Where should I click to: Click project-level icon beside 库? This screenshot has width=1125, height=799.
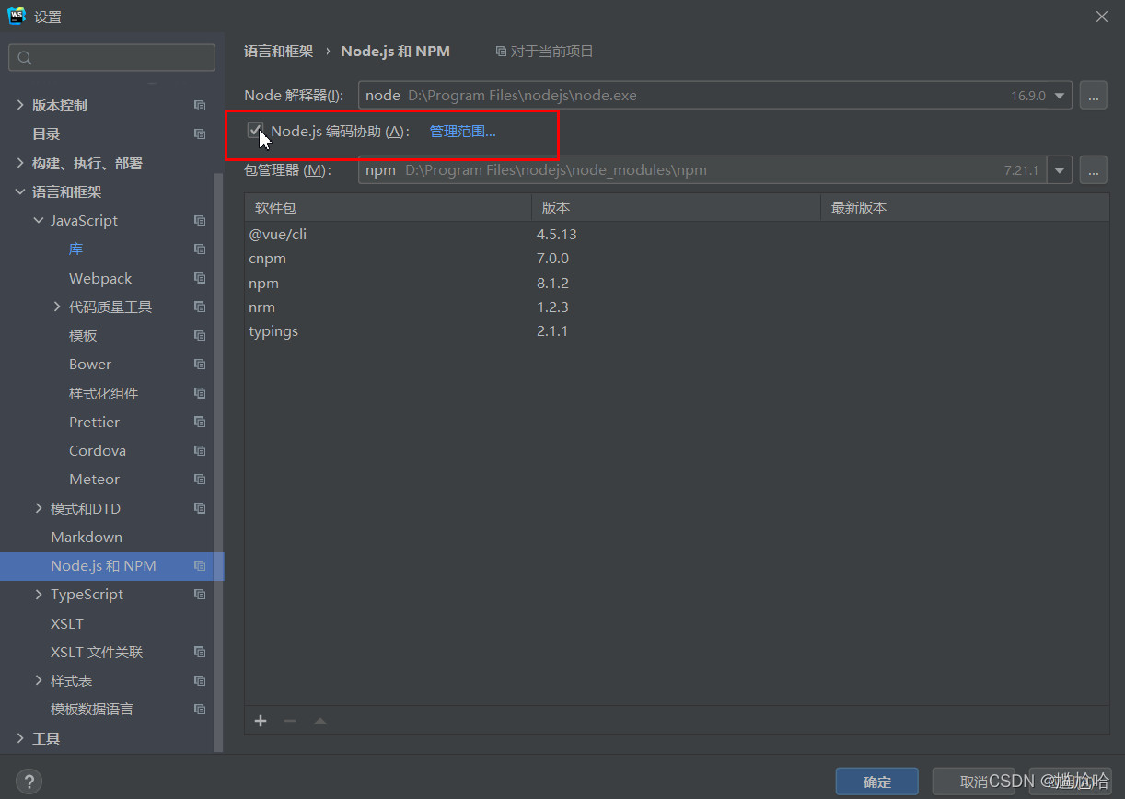click(200, 249)
